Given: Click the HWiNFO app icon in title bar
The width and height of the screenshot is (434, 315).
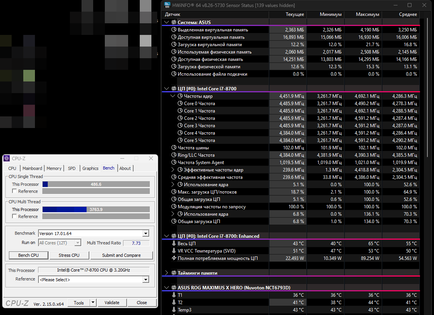Looking at the screenshot, I should 167,5.
